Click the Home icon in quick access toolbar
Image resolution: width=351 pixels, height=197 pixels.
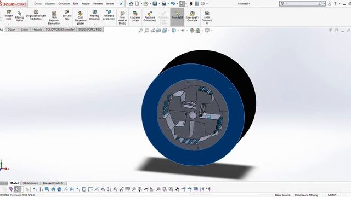pyautogui.click(x=131, y=4)
